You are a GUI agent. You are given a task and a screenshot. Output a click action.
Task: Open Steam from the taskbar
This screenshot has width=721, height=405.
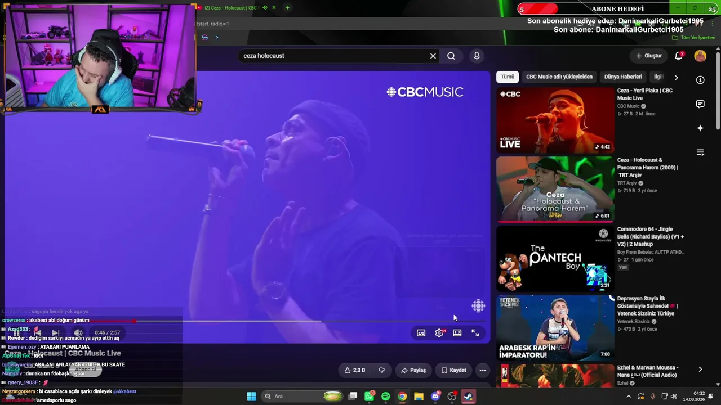tap(468, 397)
